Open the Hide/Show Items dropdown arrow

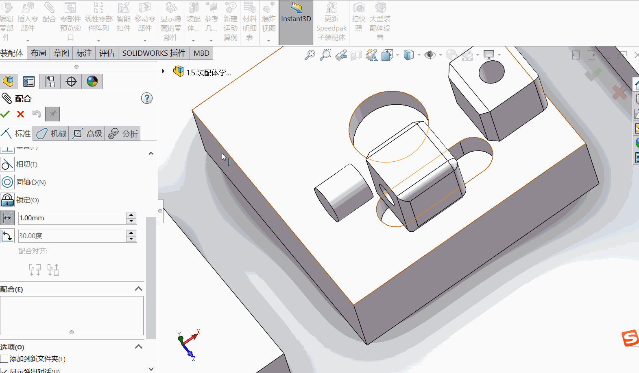tap(441, 55)
